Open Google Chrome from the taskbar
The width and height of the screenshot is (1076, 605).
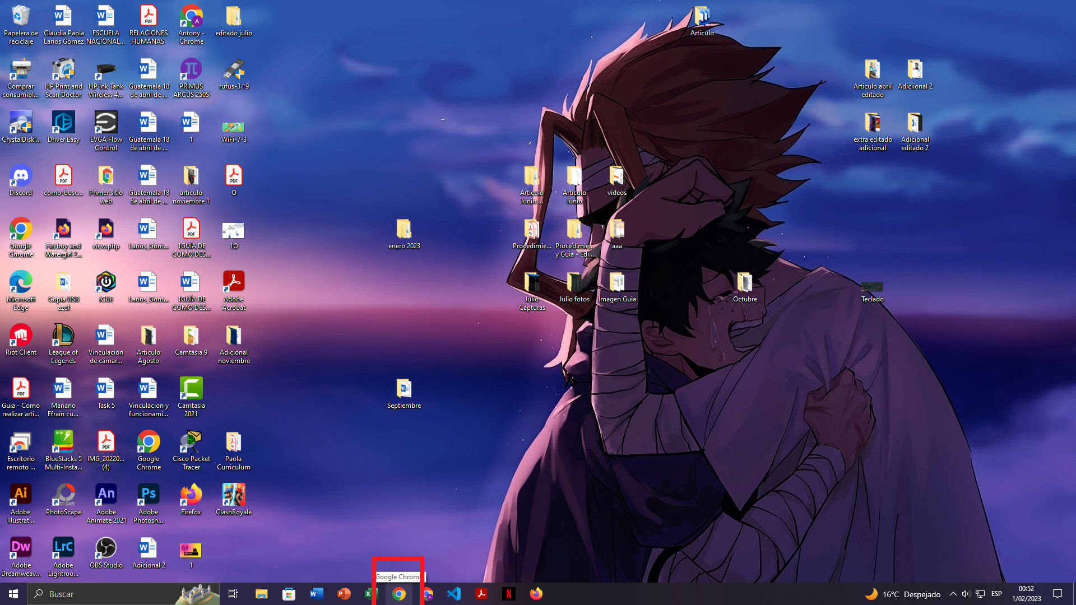399,594
